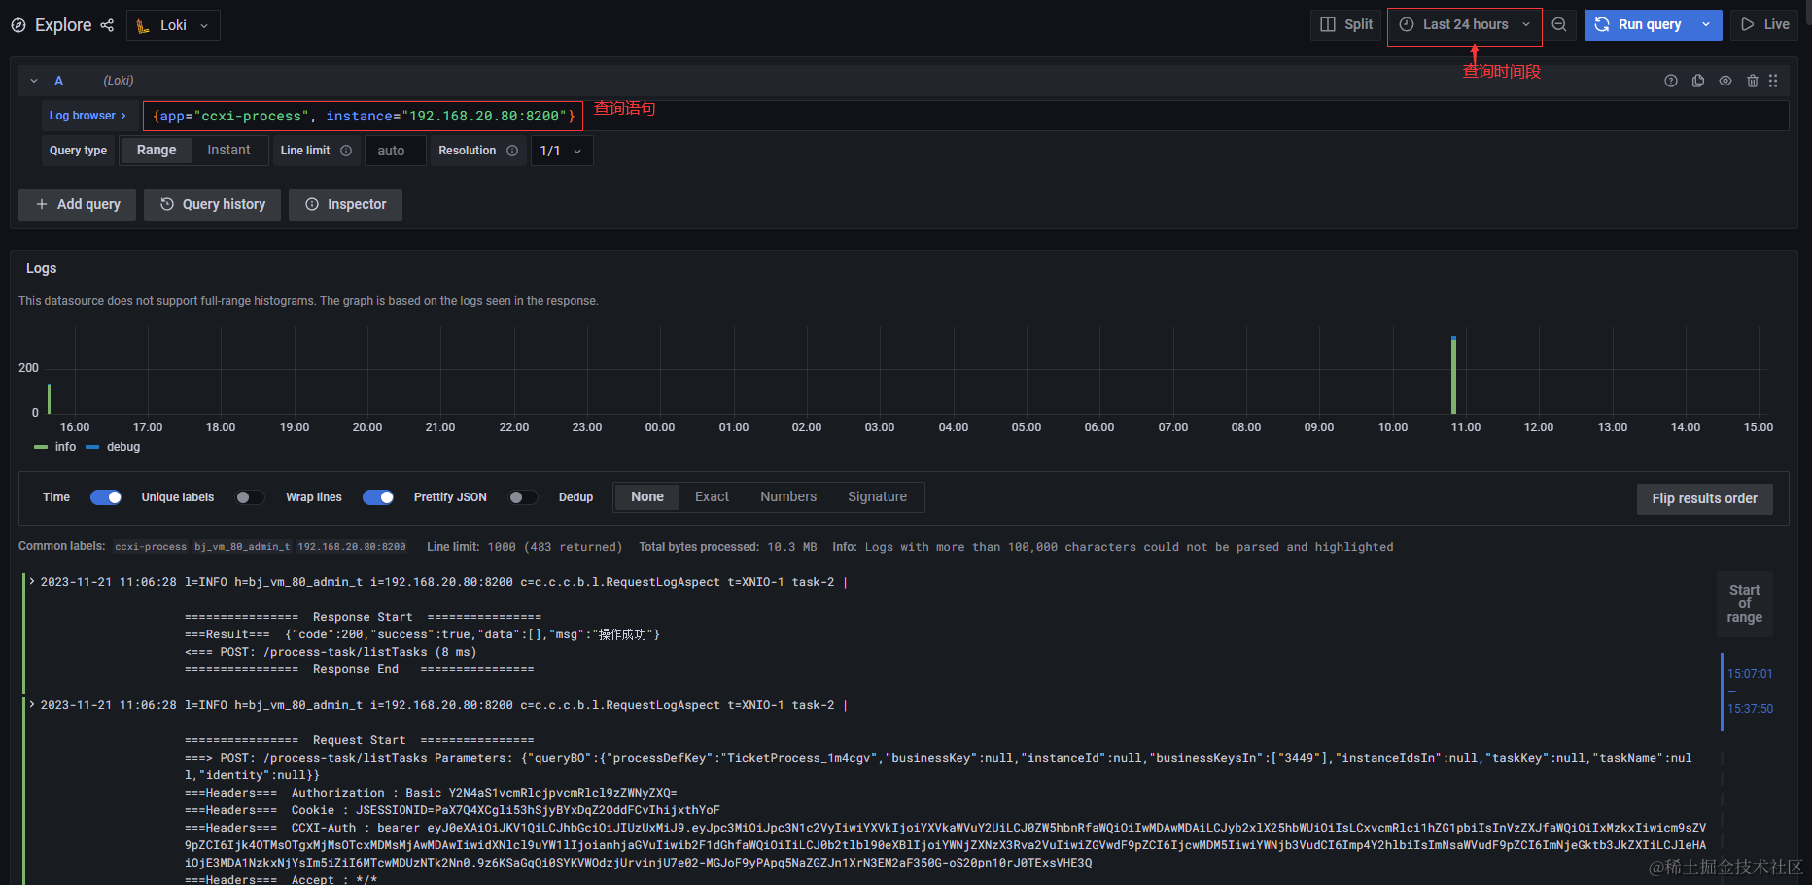Enable Prettify JSON toggle

(x=523, y=497)
